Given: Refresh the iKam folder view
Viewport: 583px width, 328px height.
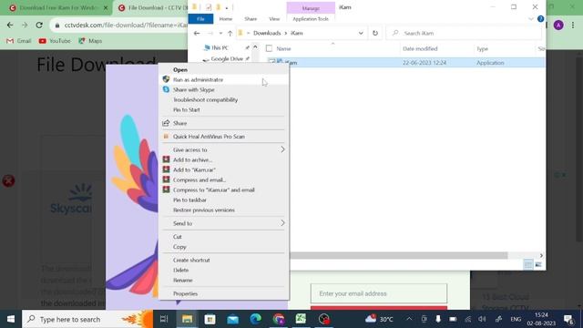Looking at the screenshot, I should click(x=375, y=33).
